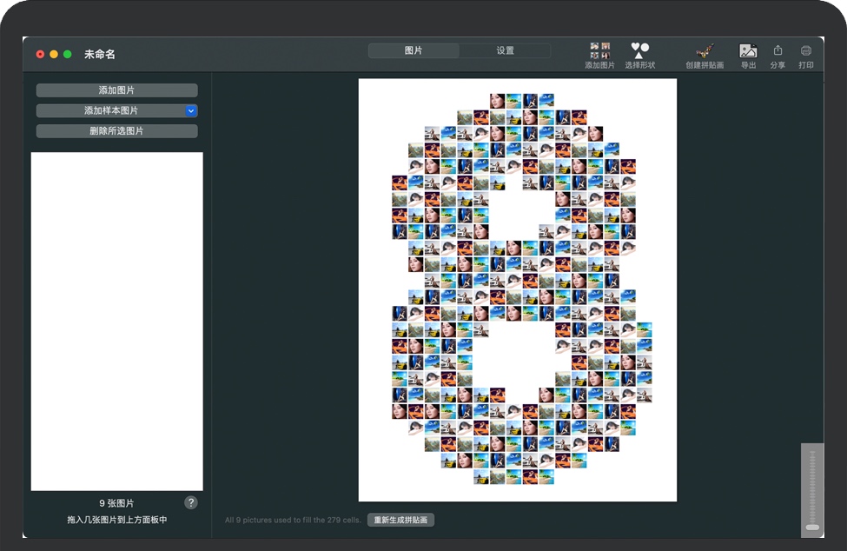Click the vertical zoom slider
This screenshot has width=847, height=551.
[812, 490]
